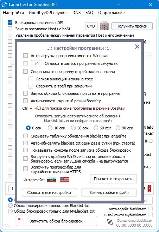Click the Настройки программы dialog title
The width and height of the screenshot is (159, 232).
pyautogui.click(x=78, y=48)
